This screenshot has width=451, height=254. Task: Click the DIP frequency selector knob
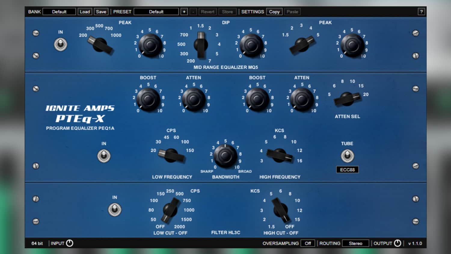(x=201, y=45)
